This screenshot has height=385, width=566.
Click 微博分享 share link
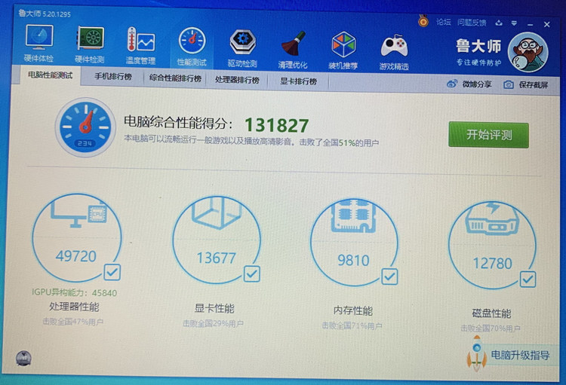(469, 84)
